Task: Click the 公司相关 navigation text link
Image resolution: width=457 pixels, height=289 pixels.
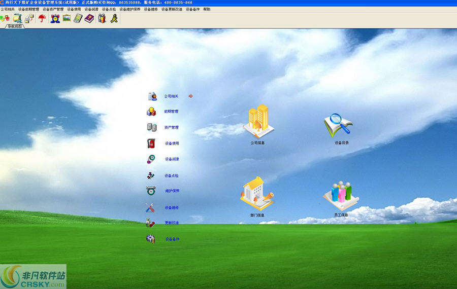Action: [171, 96]
